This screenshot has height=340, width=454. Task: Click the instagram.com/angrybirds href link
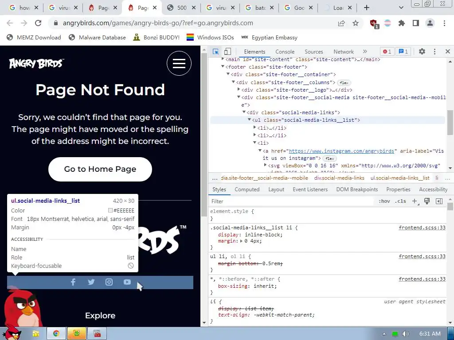click(341, 151)
